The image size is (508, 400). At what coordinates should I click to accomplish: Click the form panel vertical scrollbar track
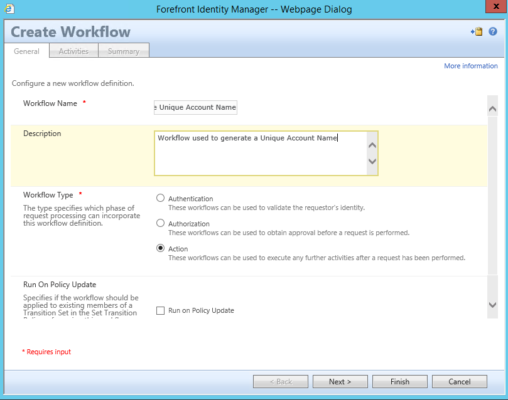492,196
